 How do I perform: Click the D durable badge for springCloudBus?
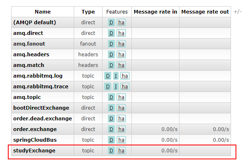coord(111,140)
